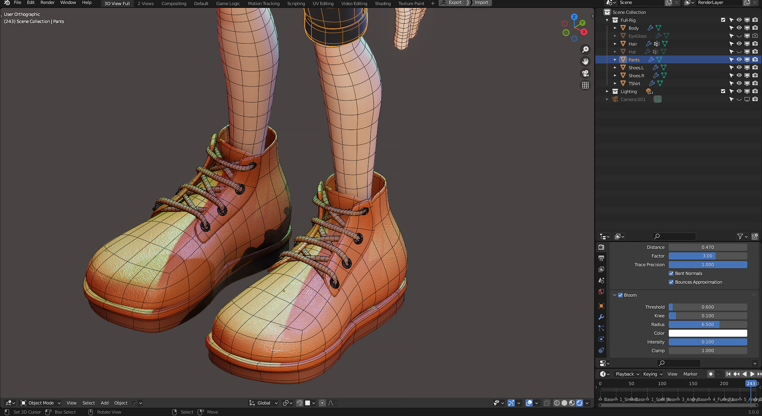Switch to the Shading workspace tab
762x416 pixels.
(x=383, y=3)
